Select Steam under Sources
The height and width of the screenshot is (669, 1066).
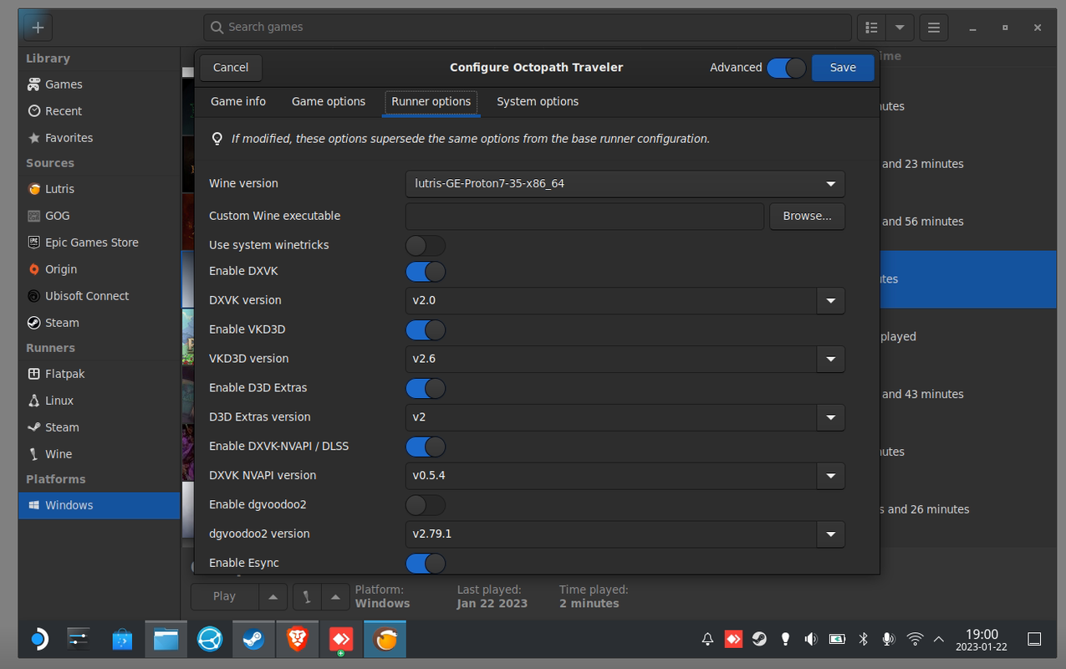[x=99, y=323]
